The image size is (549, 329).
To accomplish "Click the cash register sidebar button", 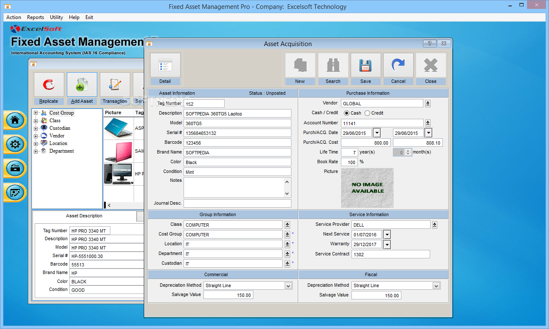I will (15, 168).
